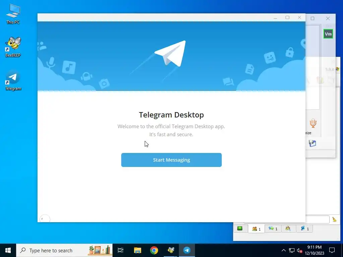343x257 pixels.
Task: Switch to the BeeBEEP chats tab
Action: tap(273, 229)
